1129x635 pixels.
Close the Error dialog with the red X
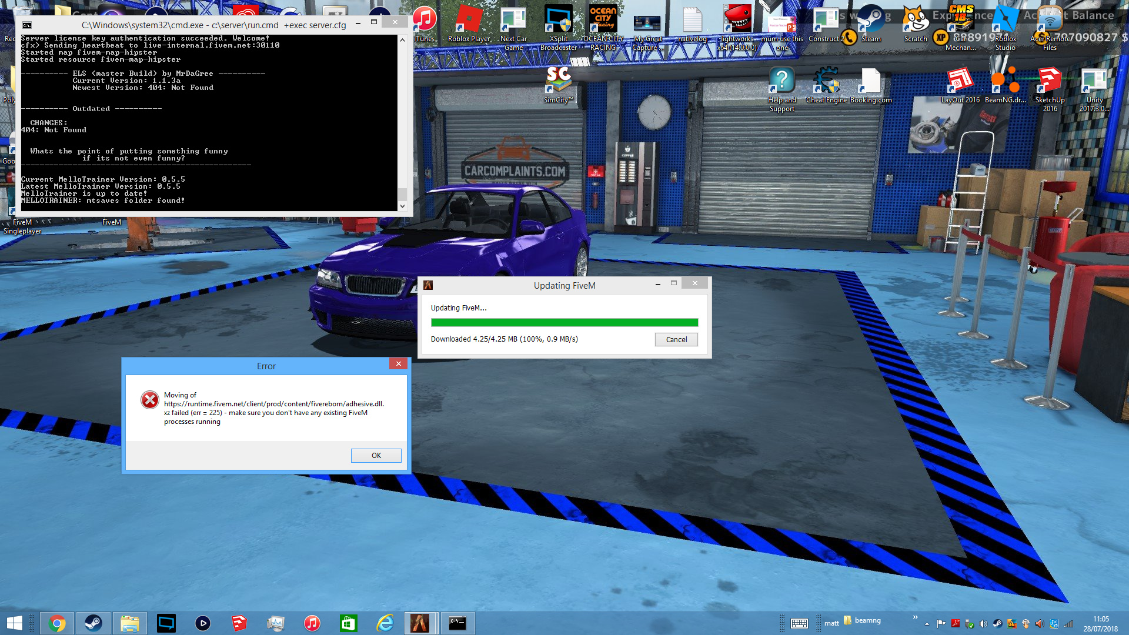click(x=398, y=364)
